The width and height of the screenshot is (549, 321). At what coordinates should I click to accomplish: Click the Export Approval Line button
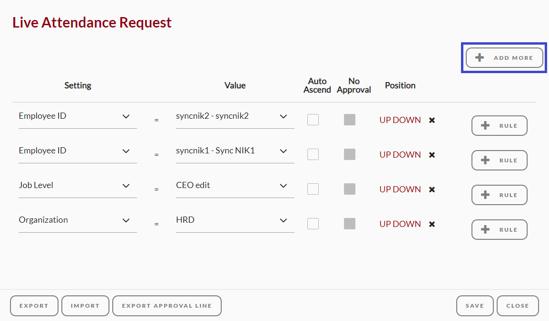point(167,306)
